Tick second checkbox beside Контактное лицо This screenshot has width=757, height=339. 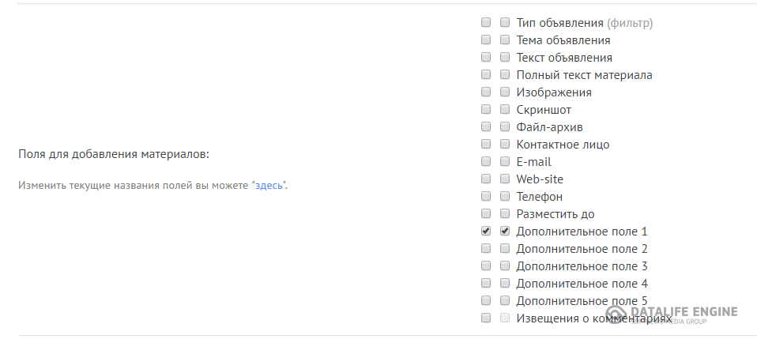tap(504, 144)
